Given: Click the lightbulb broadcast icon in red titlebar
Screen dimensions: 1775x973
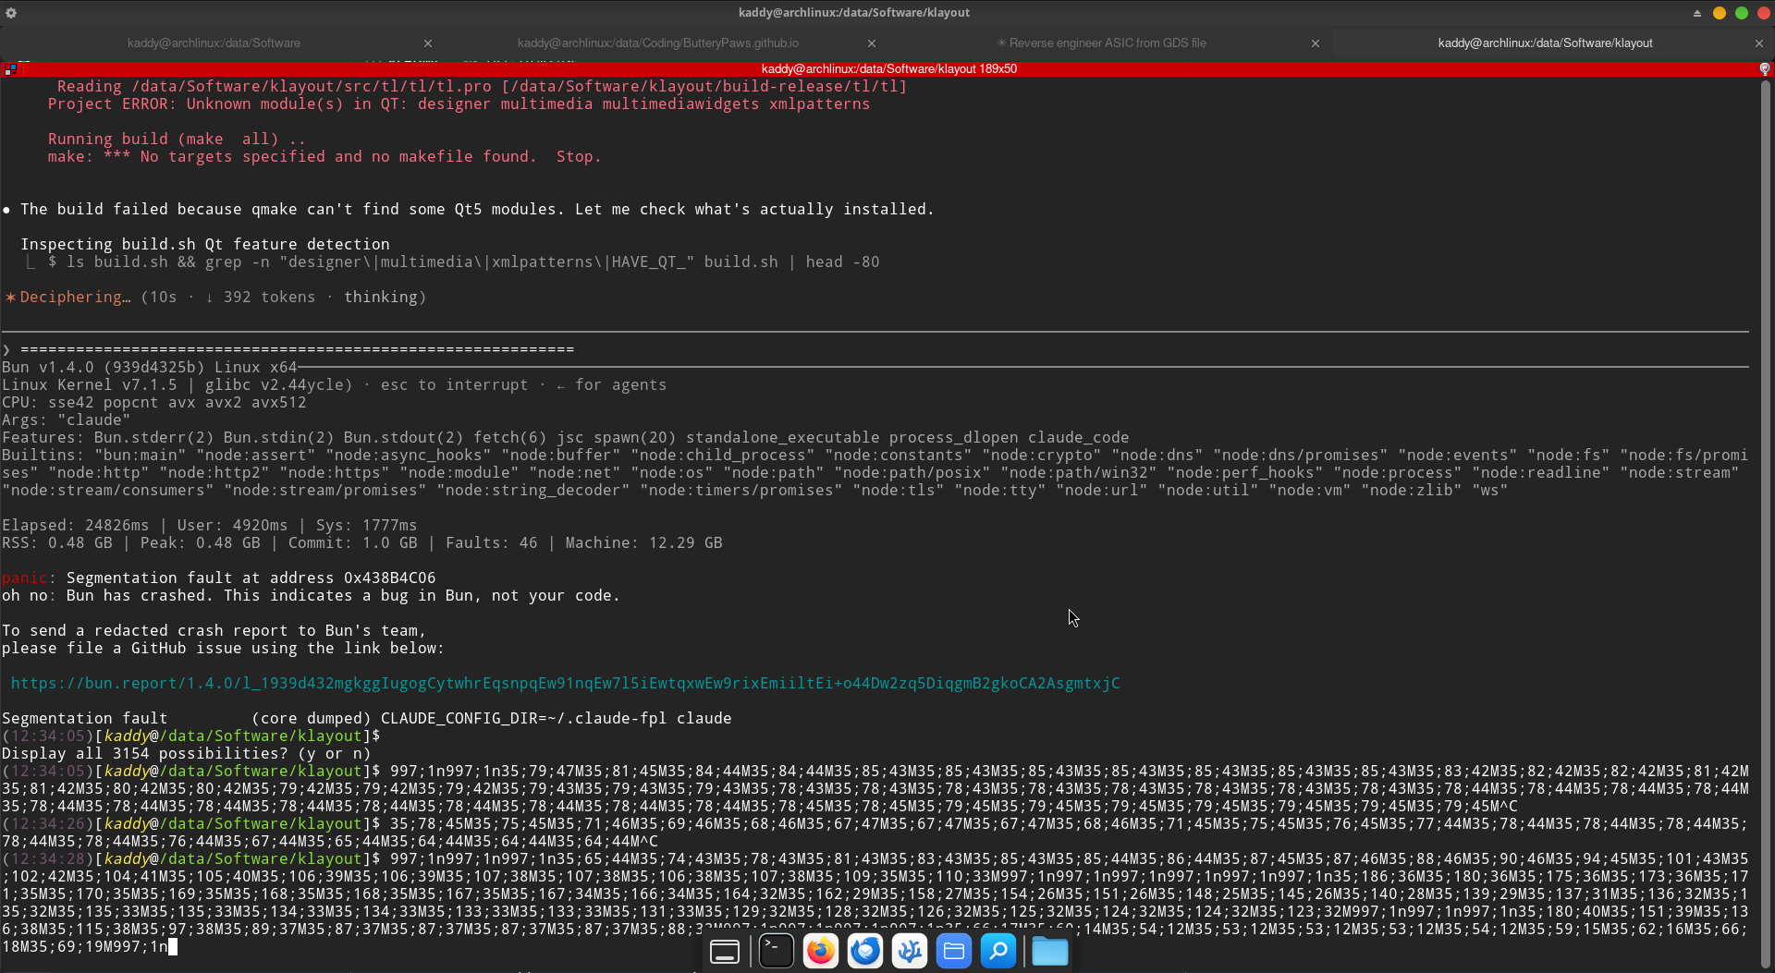Looking at the screenshot, I should point(1764,69).
